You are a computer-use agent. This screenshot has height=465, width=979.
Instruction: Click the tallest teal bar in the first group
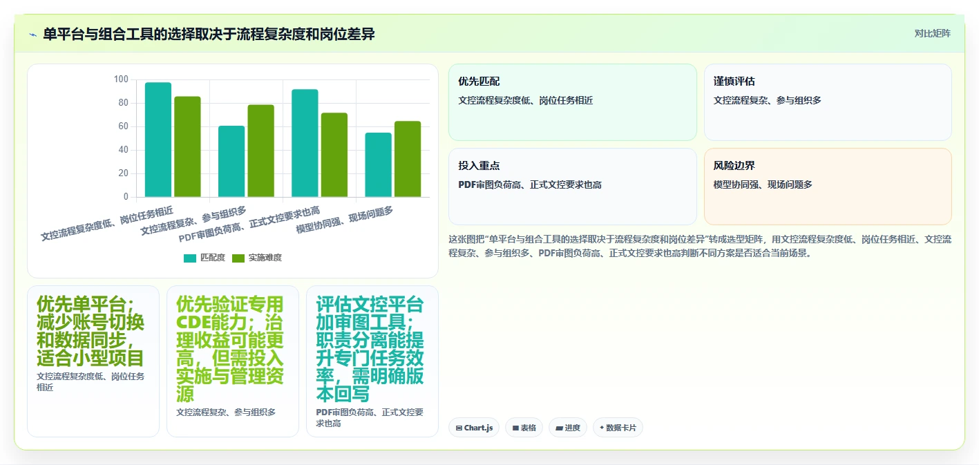click(x=158, y=140)
